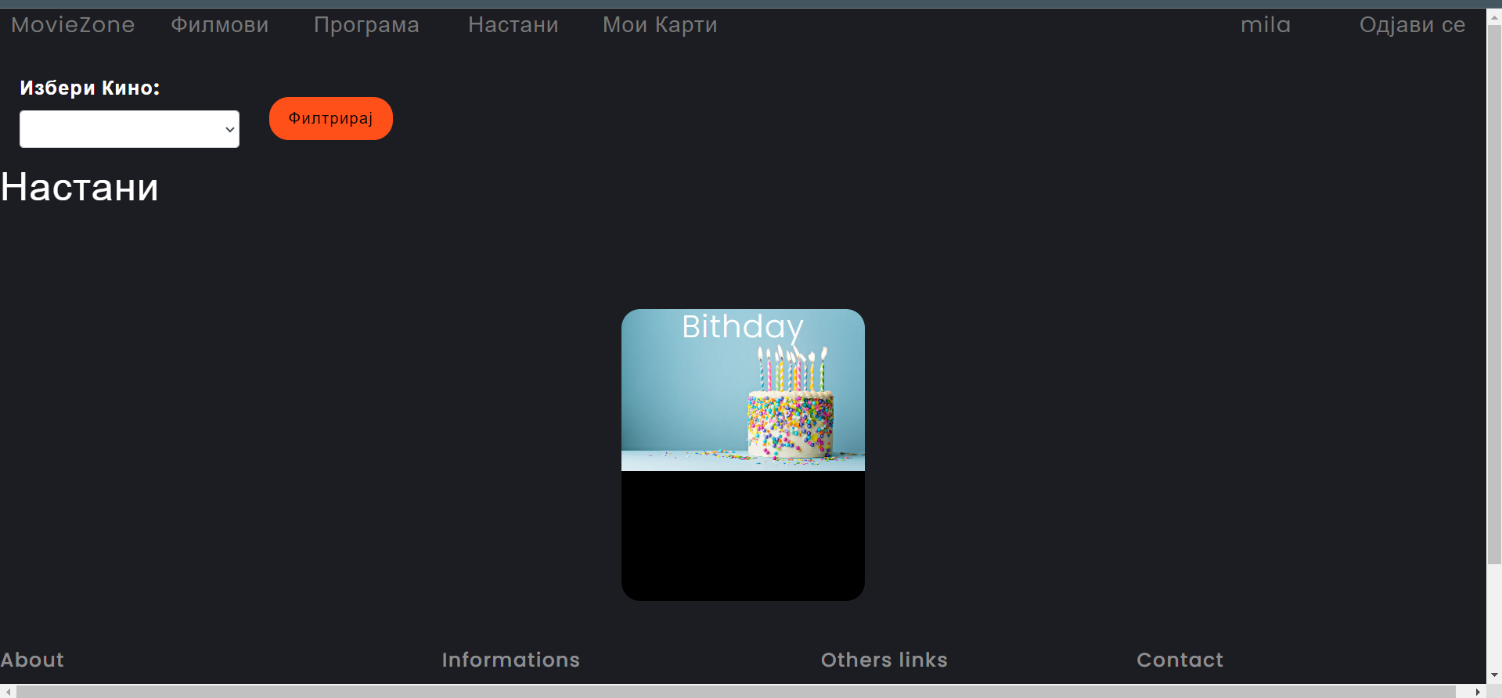Open the Филмови menu item
This screenshot has width=1502, height=698.
pos(220,25)
